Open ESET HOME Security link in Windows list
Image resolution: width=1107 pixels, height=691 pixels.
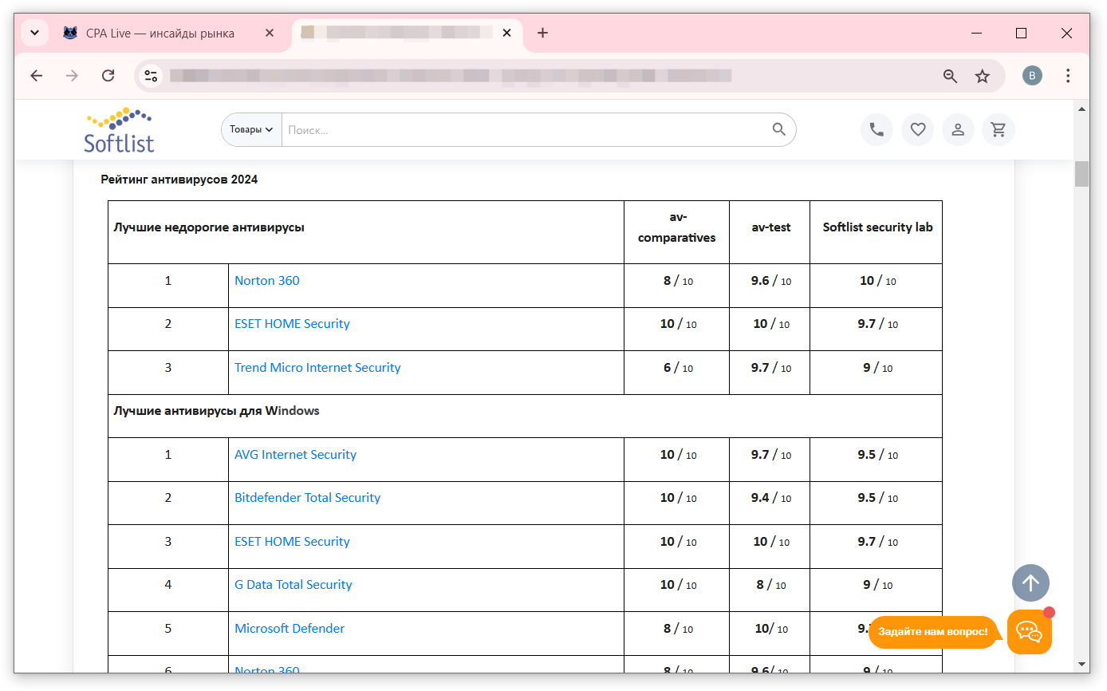point(292,542)
